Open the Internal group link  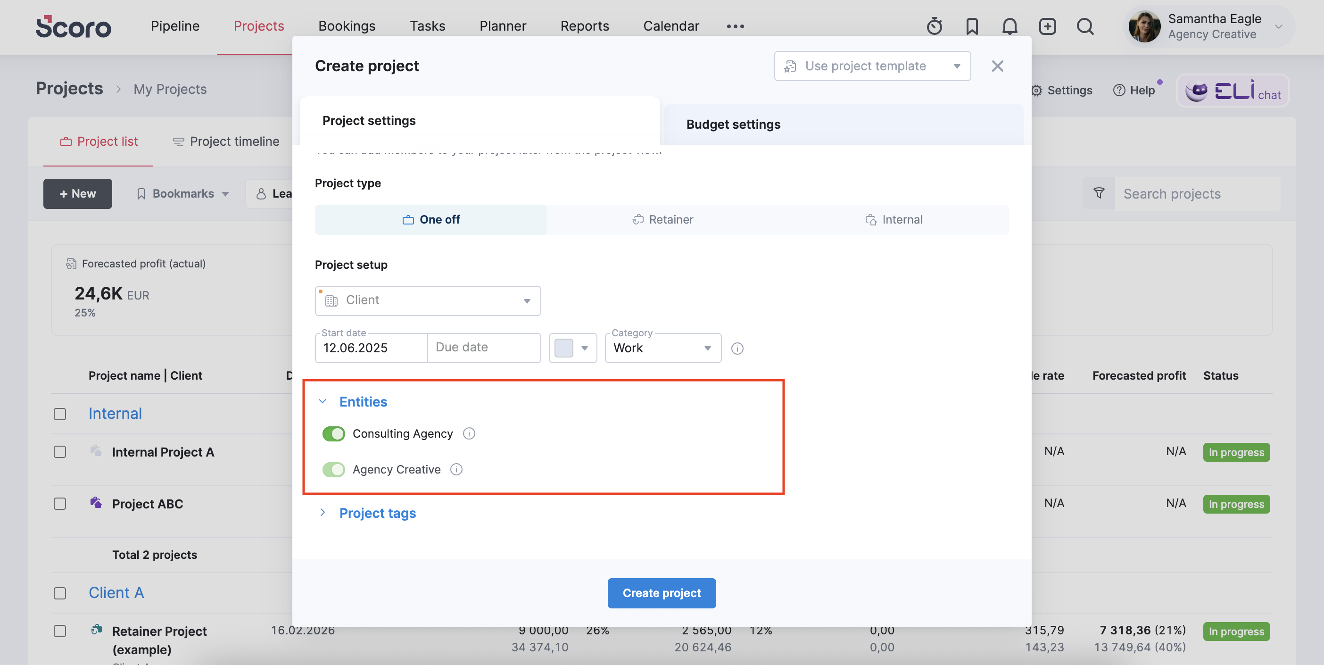(x=115, y=413)
